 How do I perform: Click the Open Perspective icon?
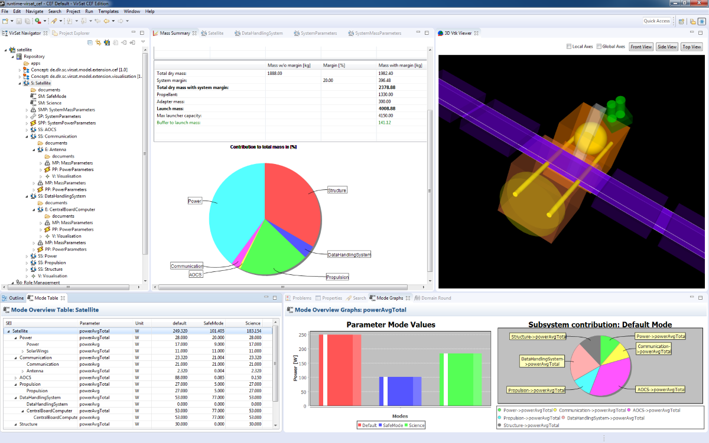click(681, 21)
